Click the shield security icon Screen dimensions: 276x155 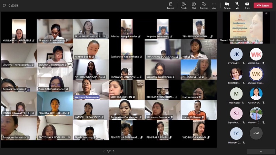[4, 6]
